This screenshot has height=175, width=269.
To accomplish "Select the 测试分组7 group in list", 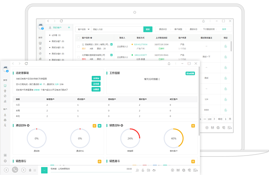I will click(x=58, y=41).
